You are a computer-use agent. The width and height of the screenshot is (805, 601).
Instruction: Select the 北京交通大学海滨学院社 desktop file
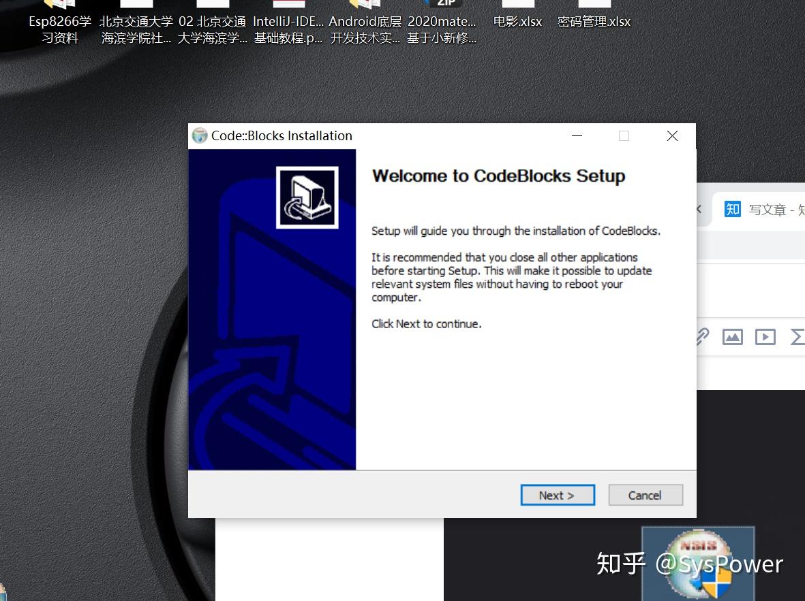[x=136, y=23]
